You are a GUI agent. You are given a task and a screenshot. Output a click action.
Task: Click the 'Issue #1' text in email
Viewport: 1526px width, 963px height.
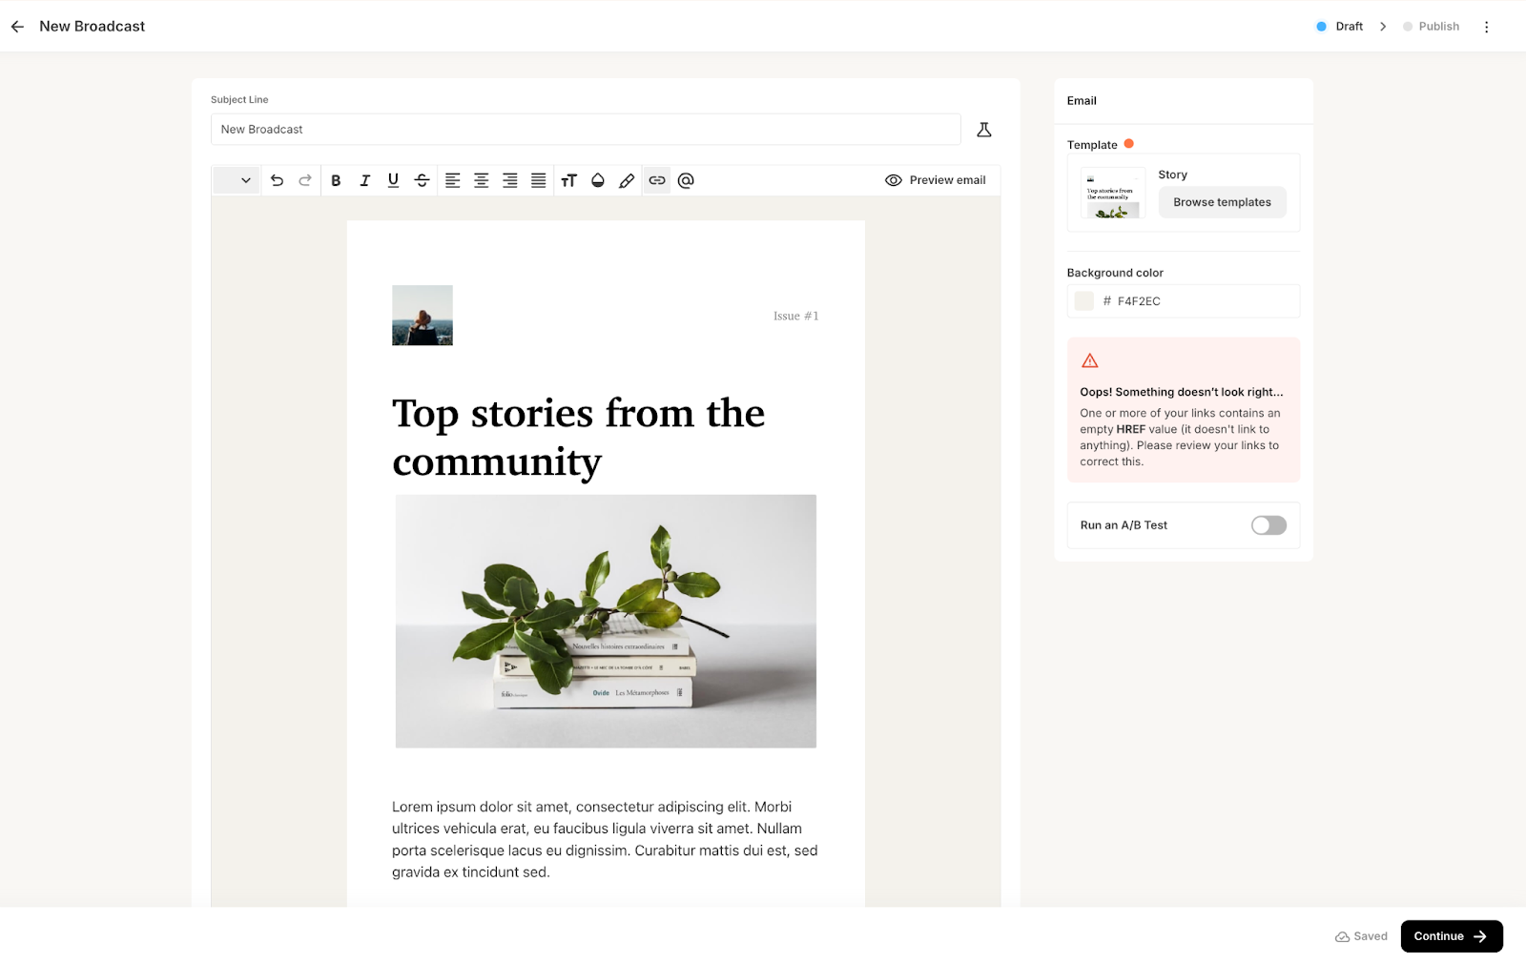coord(796,316)
